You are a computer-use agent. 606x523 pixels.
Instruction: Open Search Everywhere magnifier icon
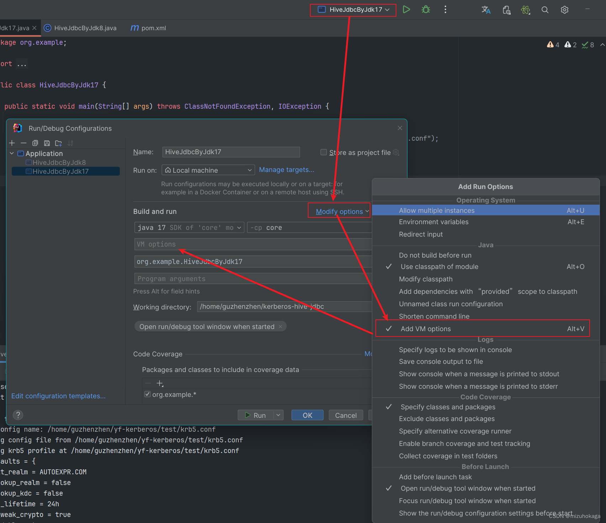click(x=545, y=10)
